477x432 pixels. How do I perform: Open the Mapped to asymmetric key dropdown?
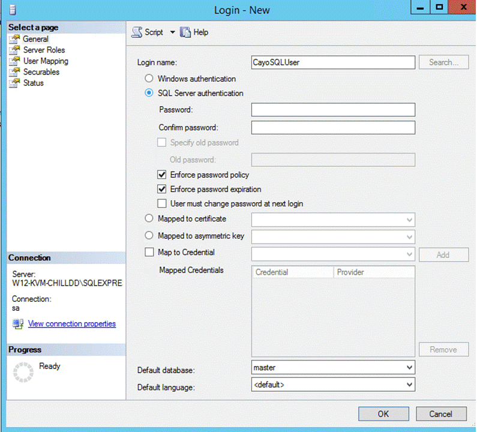[409, 236]
